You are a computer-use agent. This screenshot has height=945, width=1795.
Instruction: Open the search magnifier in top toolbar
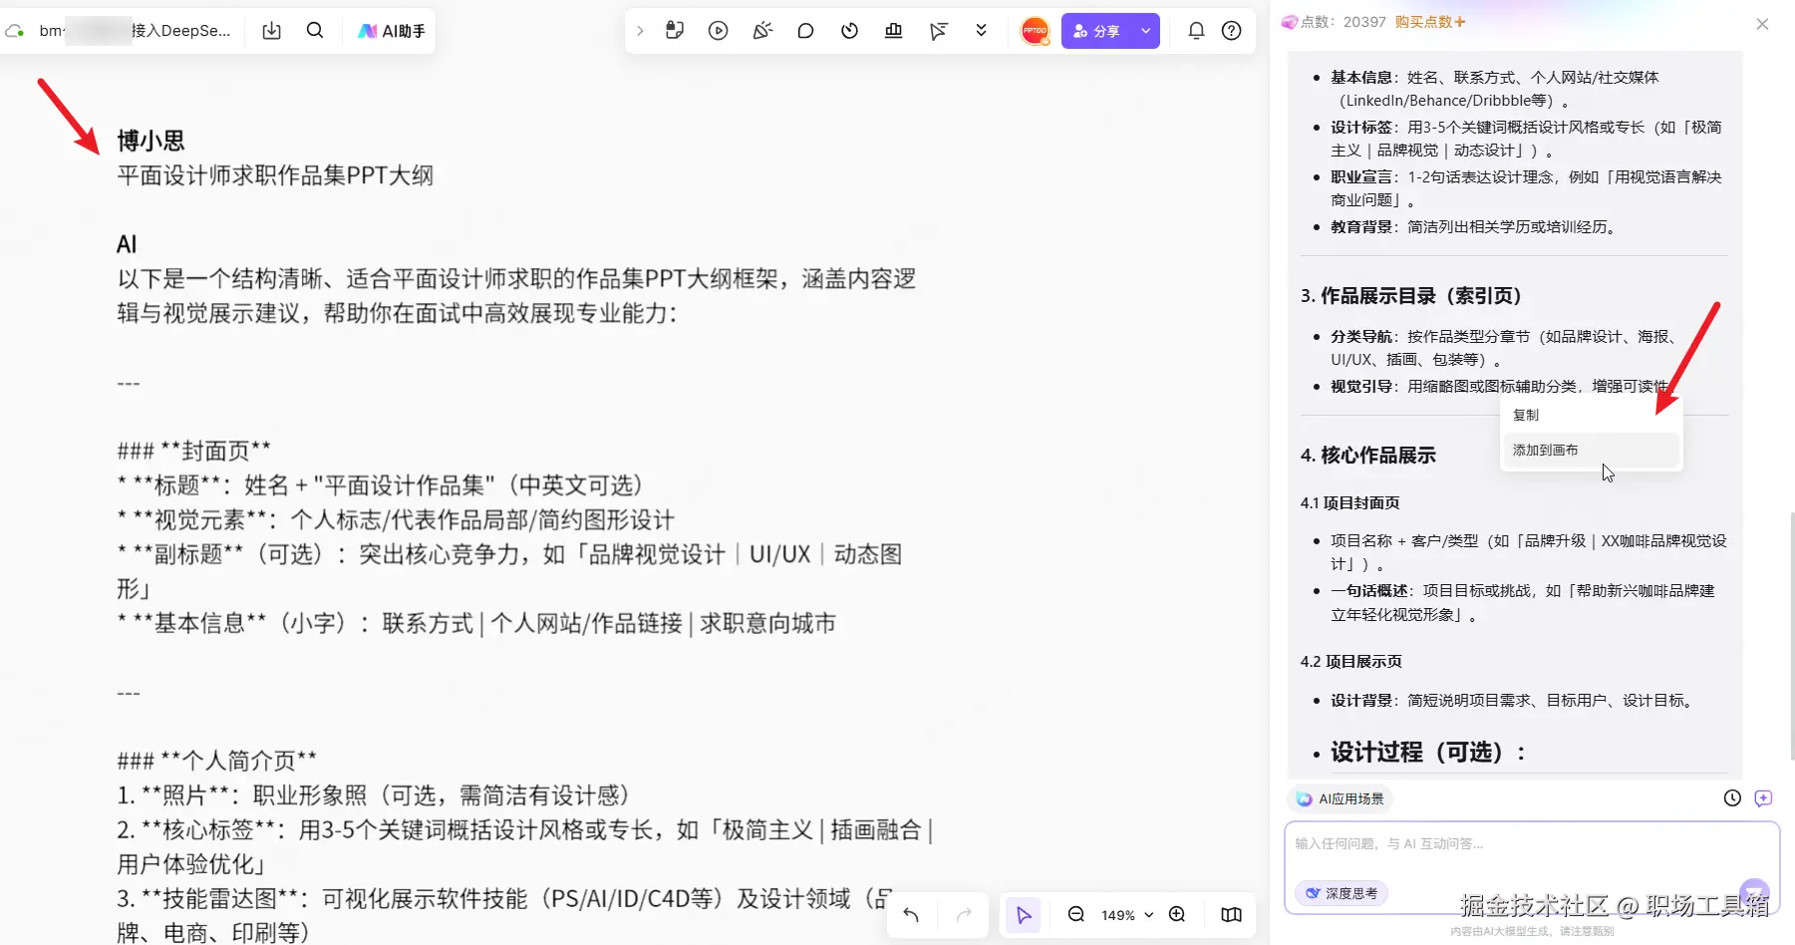tap(315, 30)
